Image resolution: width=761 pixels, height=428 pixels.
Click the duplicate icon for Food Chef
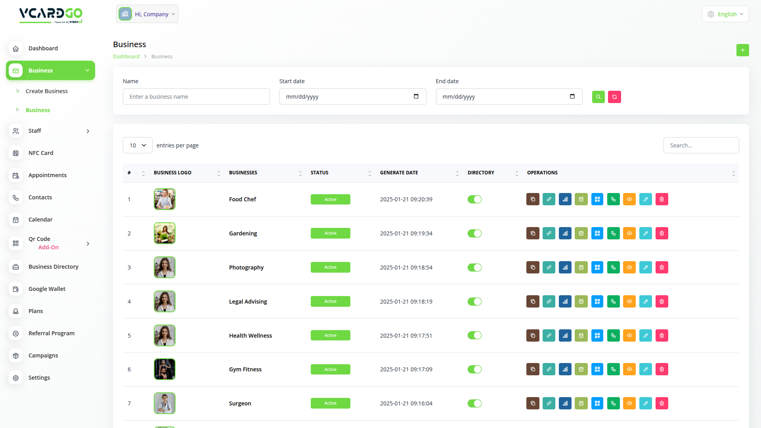point(533,199)
